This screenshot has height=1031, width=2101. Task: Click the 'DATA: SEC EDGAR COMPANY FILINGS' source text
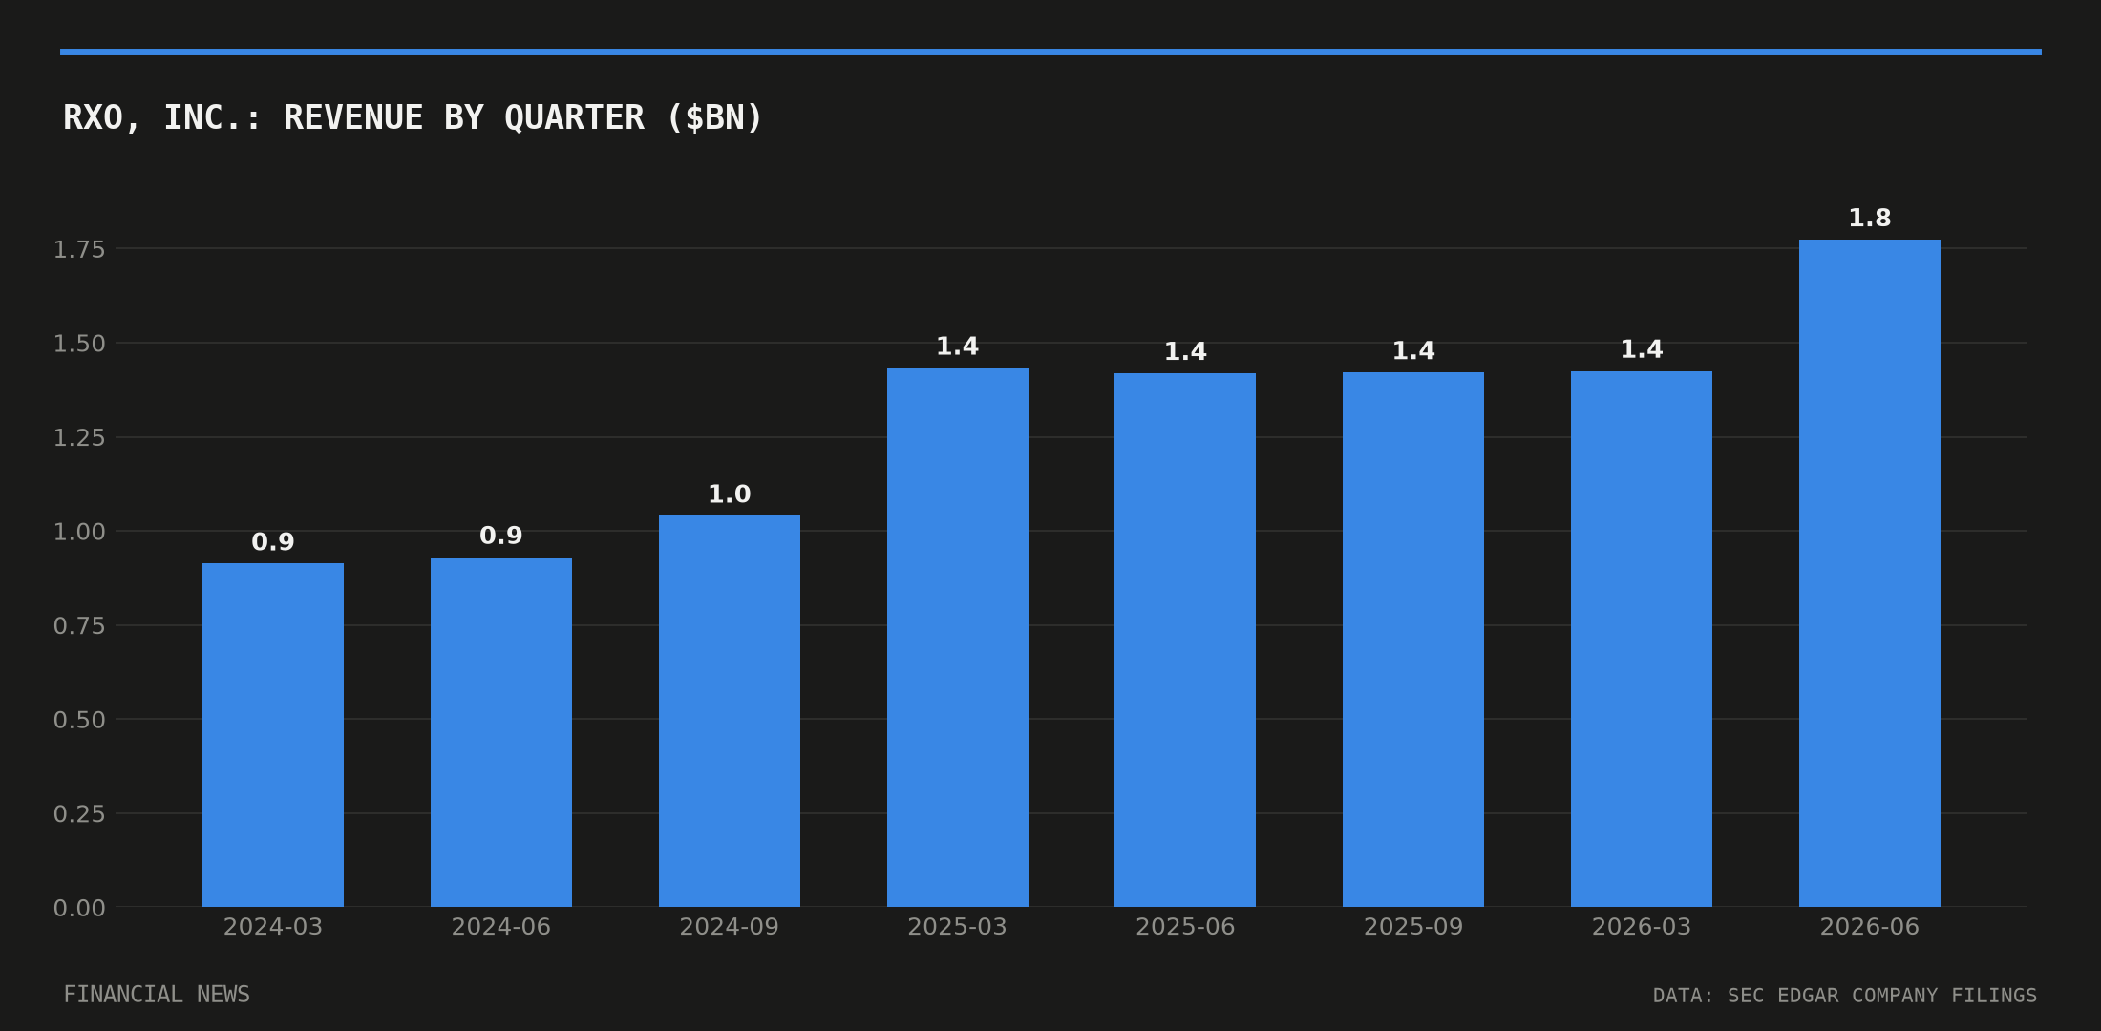(x=1845, y=996)
